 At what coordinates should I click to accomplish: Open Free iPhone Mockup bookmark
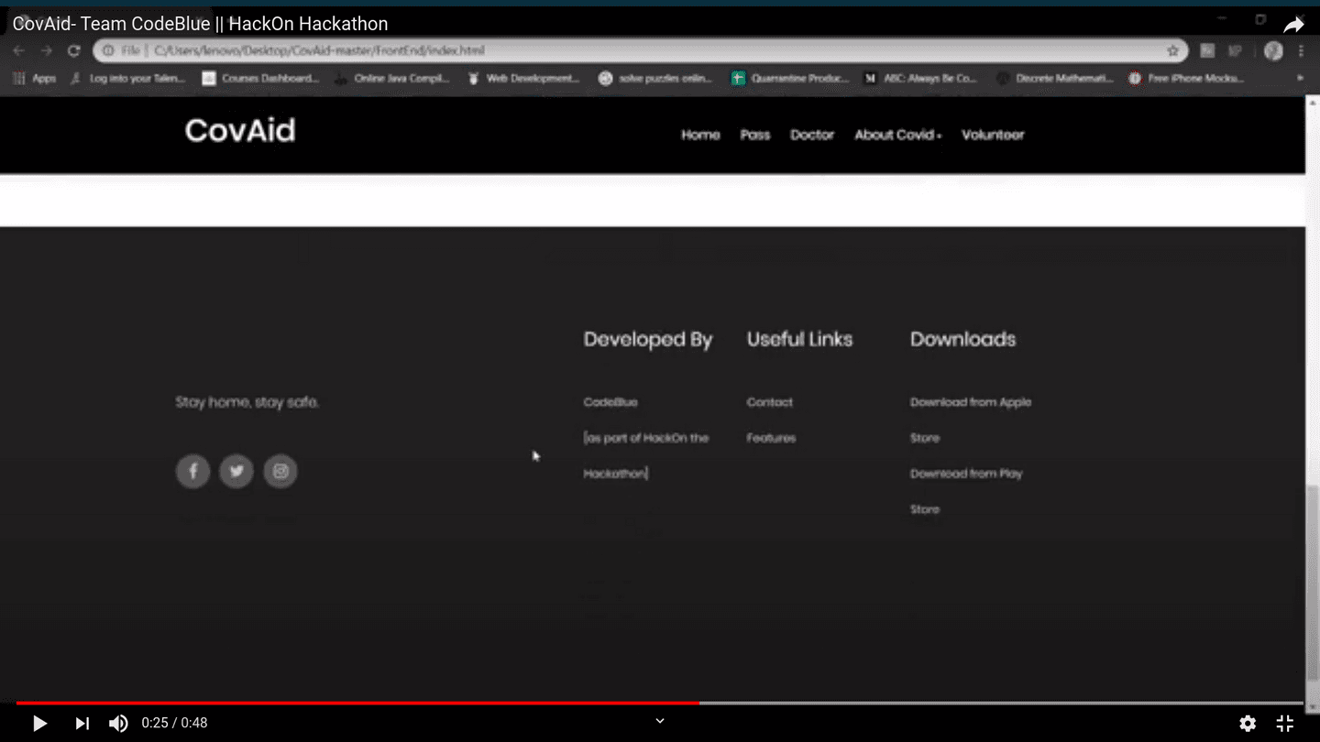1186,79
